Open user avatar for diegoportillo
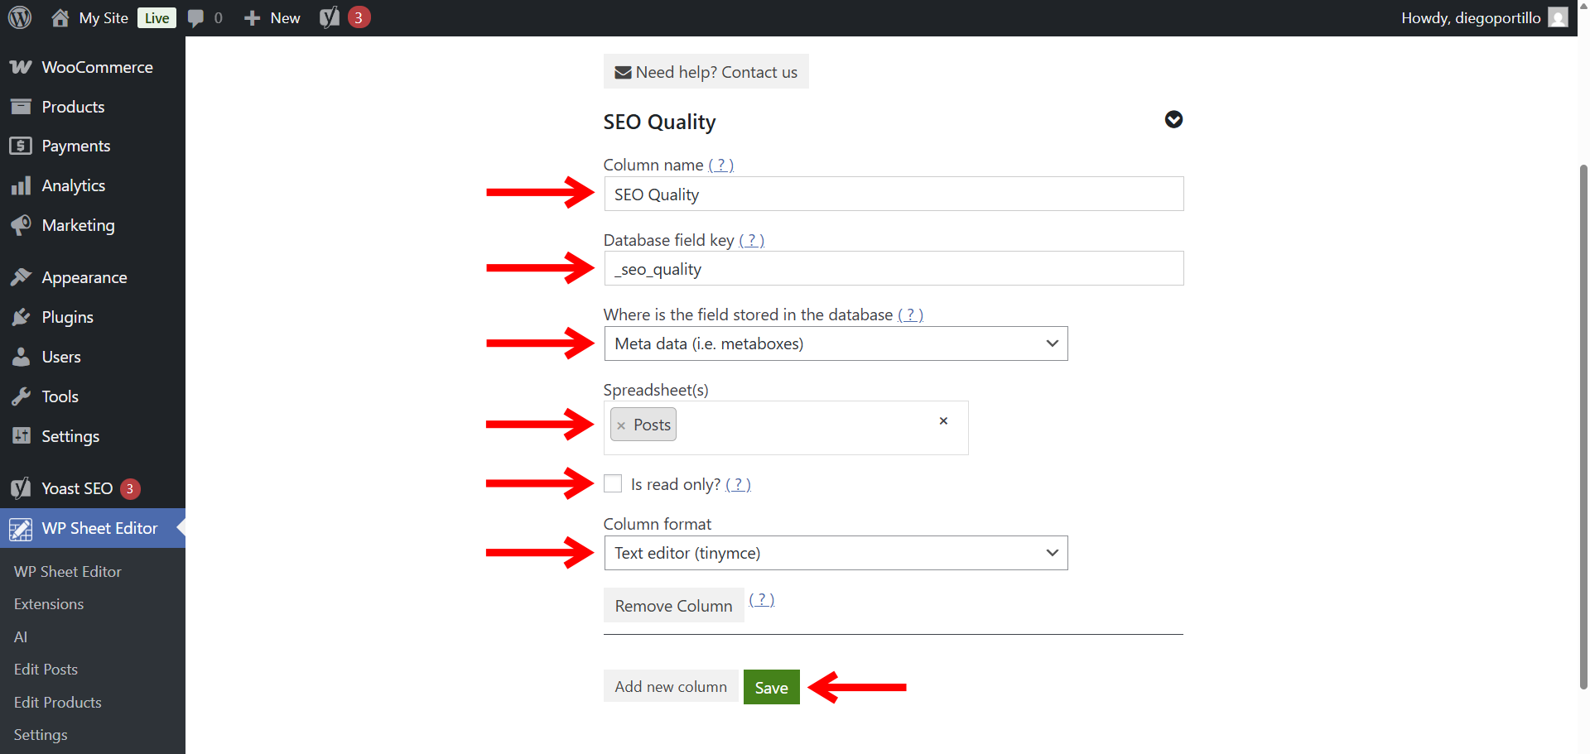Screen dimensions: 1590x754 (x=1558, y=17)
